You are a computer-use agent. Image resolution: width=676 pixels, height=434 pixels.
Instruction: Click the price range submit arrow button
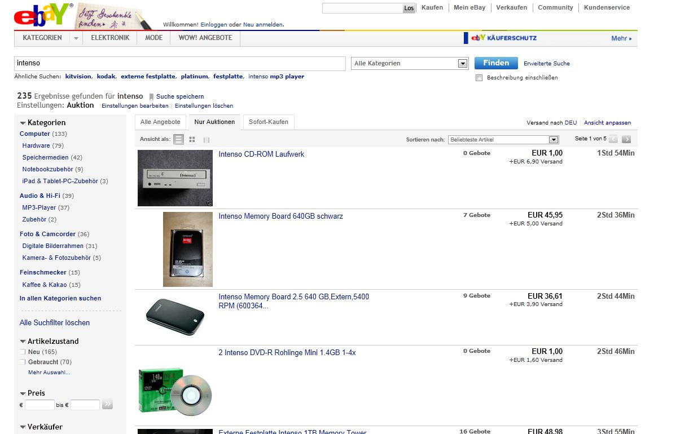[107, 404]
